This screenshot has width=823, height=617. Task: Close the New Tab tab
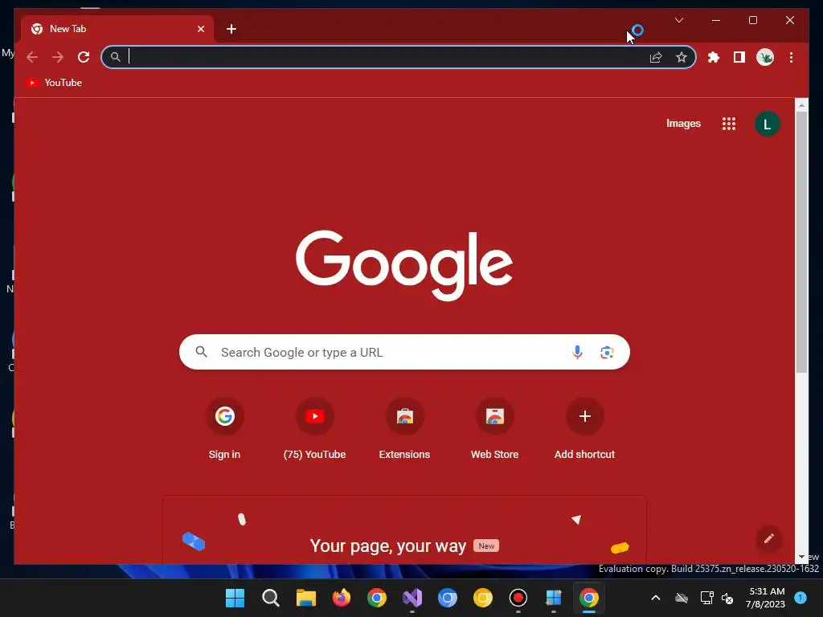pos(200,29)
